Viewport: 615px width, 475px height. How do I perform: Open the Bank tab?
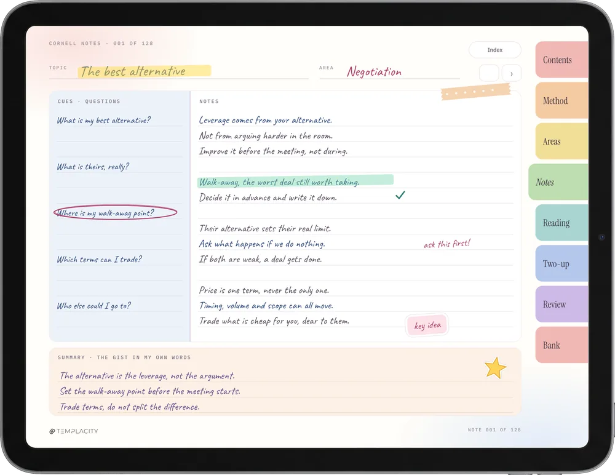tap(561, 345)
